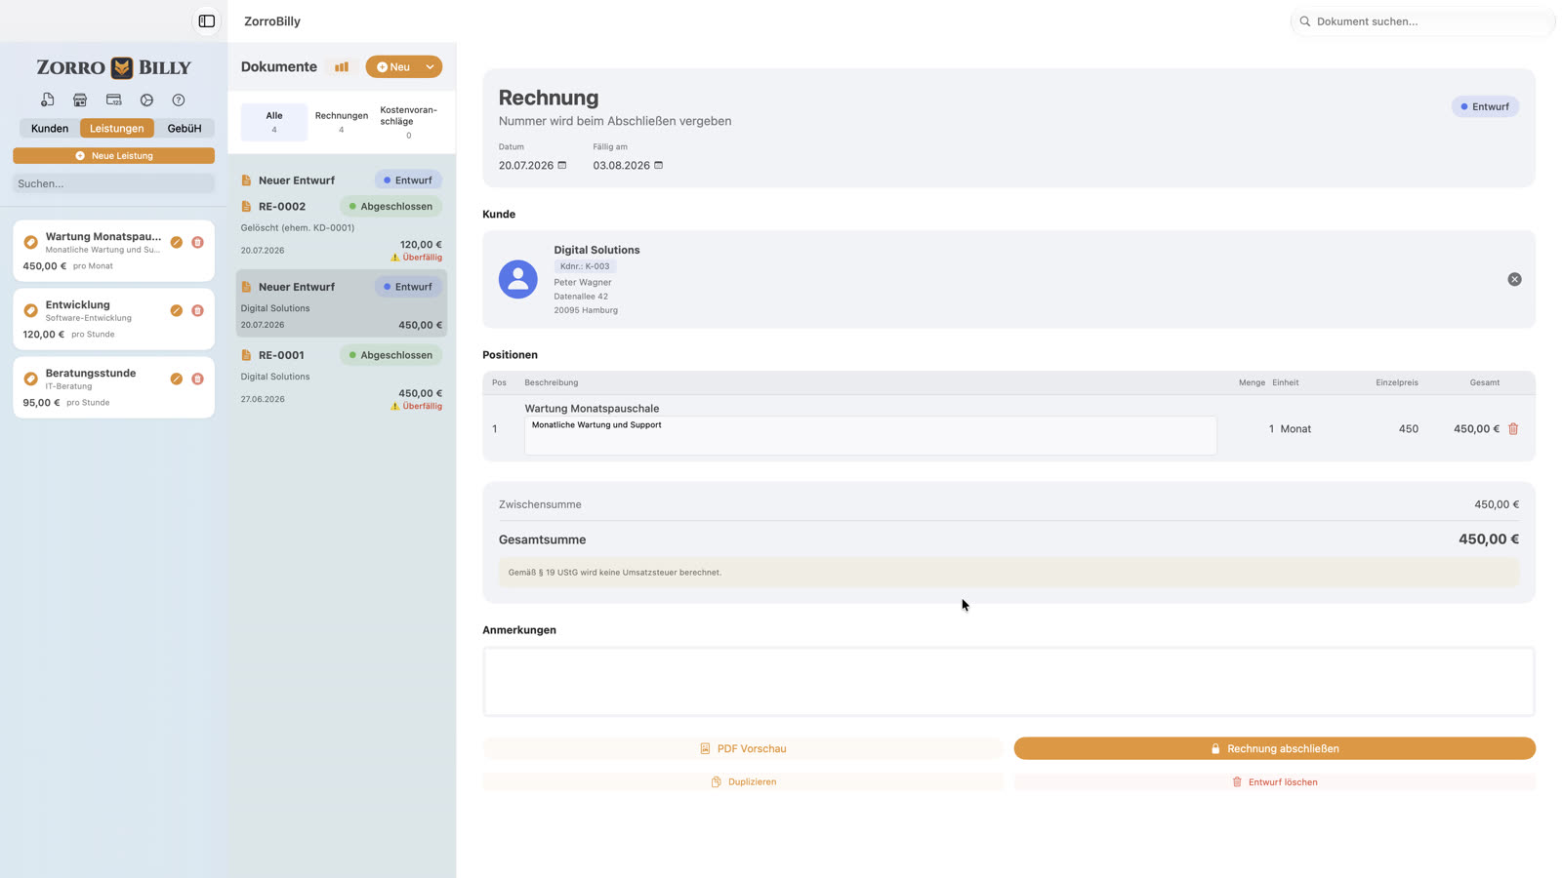Open the PDF Vorschau
The height and width of the screenshot is (878, 1562).
[x=743, y=748]
